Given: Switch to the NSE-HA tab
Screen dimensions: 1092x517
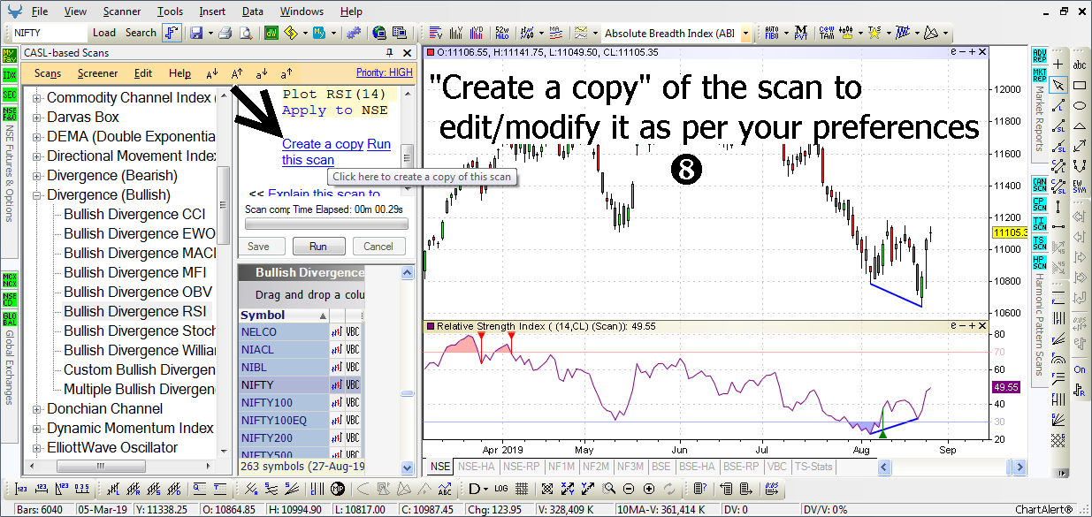Looking at the screenshot, I should [x=477, y=466].
